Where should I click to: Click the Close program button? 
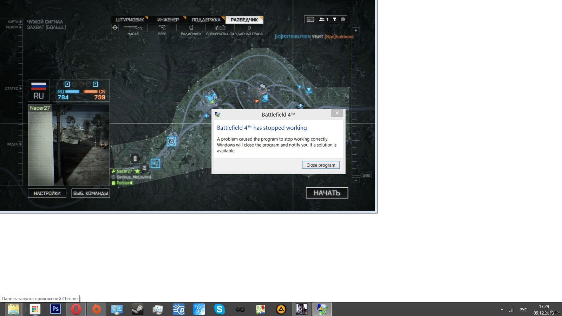[x=320, y=165]
